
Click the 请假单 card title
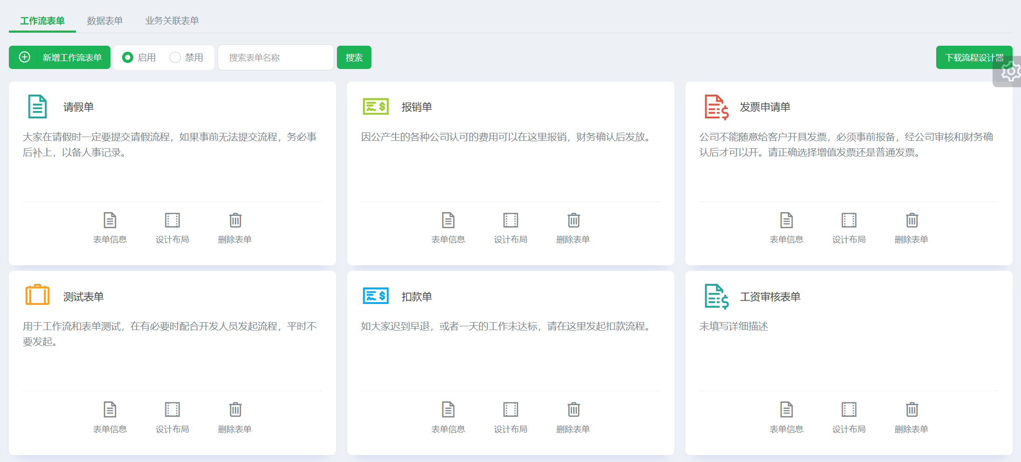(x=78, y=107)
